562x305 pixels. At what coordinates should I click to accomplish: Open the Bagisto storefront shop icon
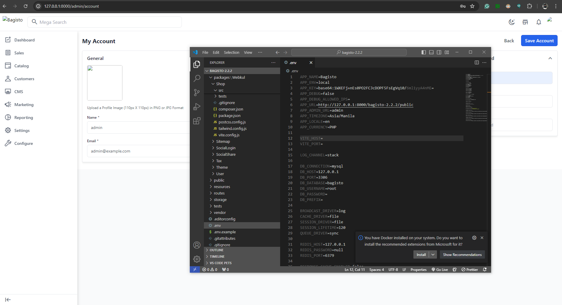point(525,22)
